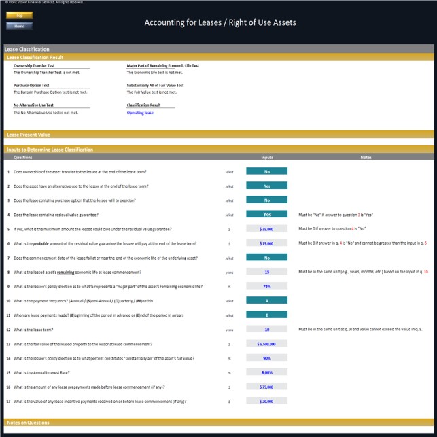Image resolution: width=437 pixels, height=437 pixels.
Task: Select the 75% major part input
Action: [x=266, y=286]
